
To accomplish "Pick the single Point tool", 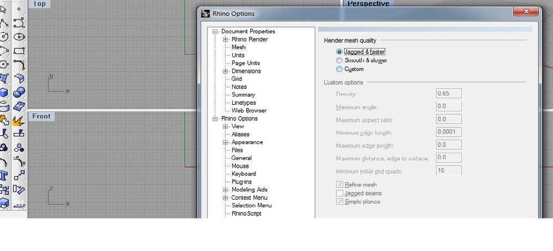I will [x=19, y=9].
